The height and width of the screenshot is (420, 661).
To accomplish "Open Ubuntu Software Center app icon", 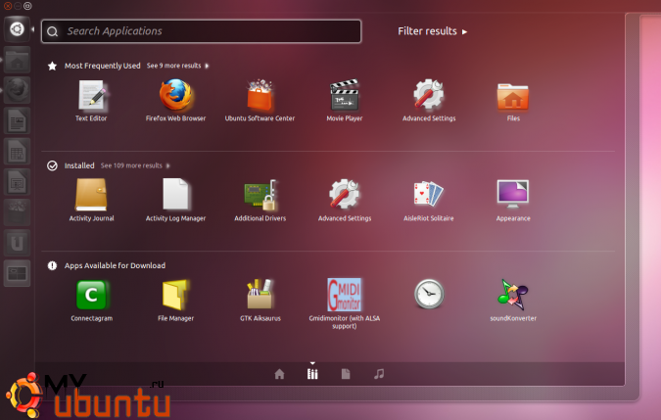I will [260, 95].
